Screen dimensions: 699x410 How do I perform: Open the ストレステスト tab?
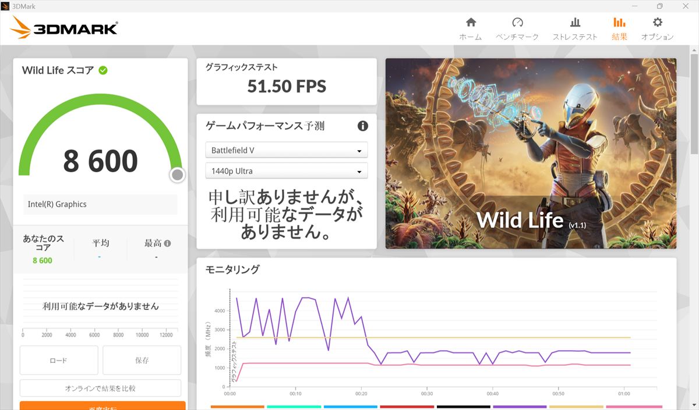click(x=575, y=29)
